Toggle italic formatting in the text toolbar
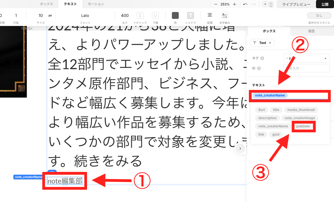Image resolution: width=334 pixels, height=202 pixels. (140, 15)
